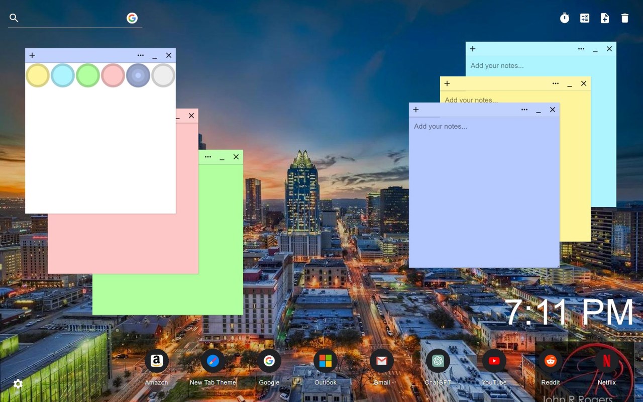The width and height of the screenshot is (643, 402).
Task: Close the green note
Action: click(236, 157)
